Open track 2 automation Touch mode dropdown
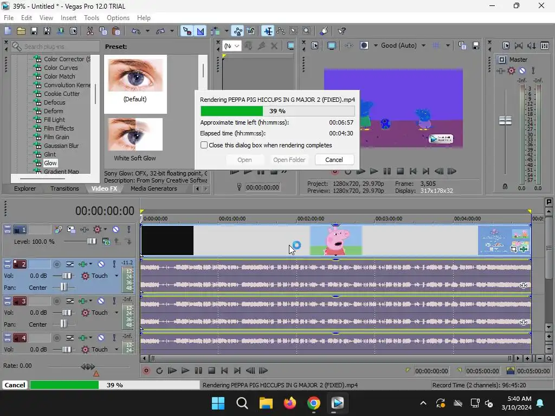The image size is (555, 416). [117, 276]
